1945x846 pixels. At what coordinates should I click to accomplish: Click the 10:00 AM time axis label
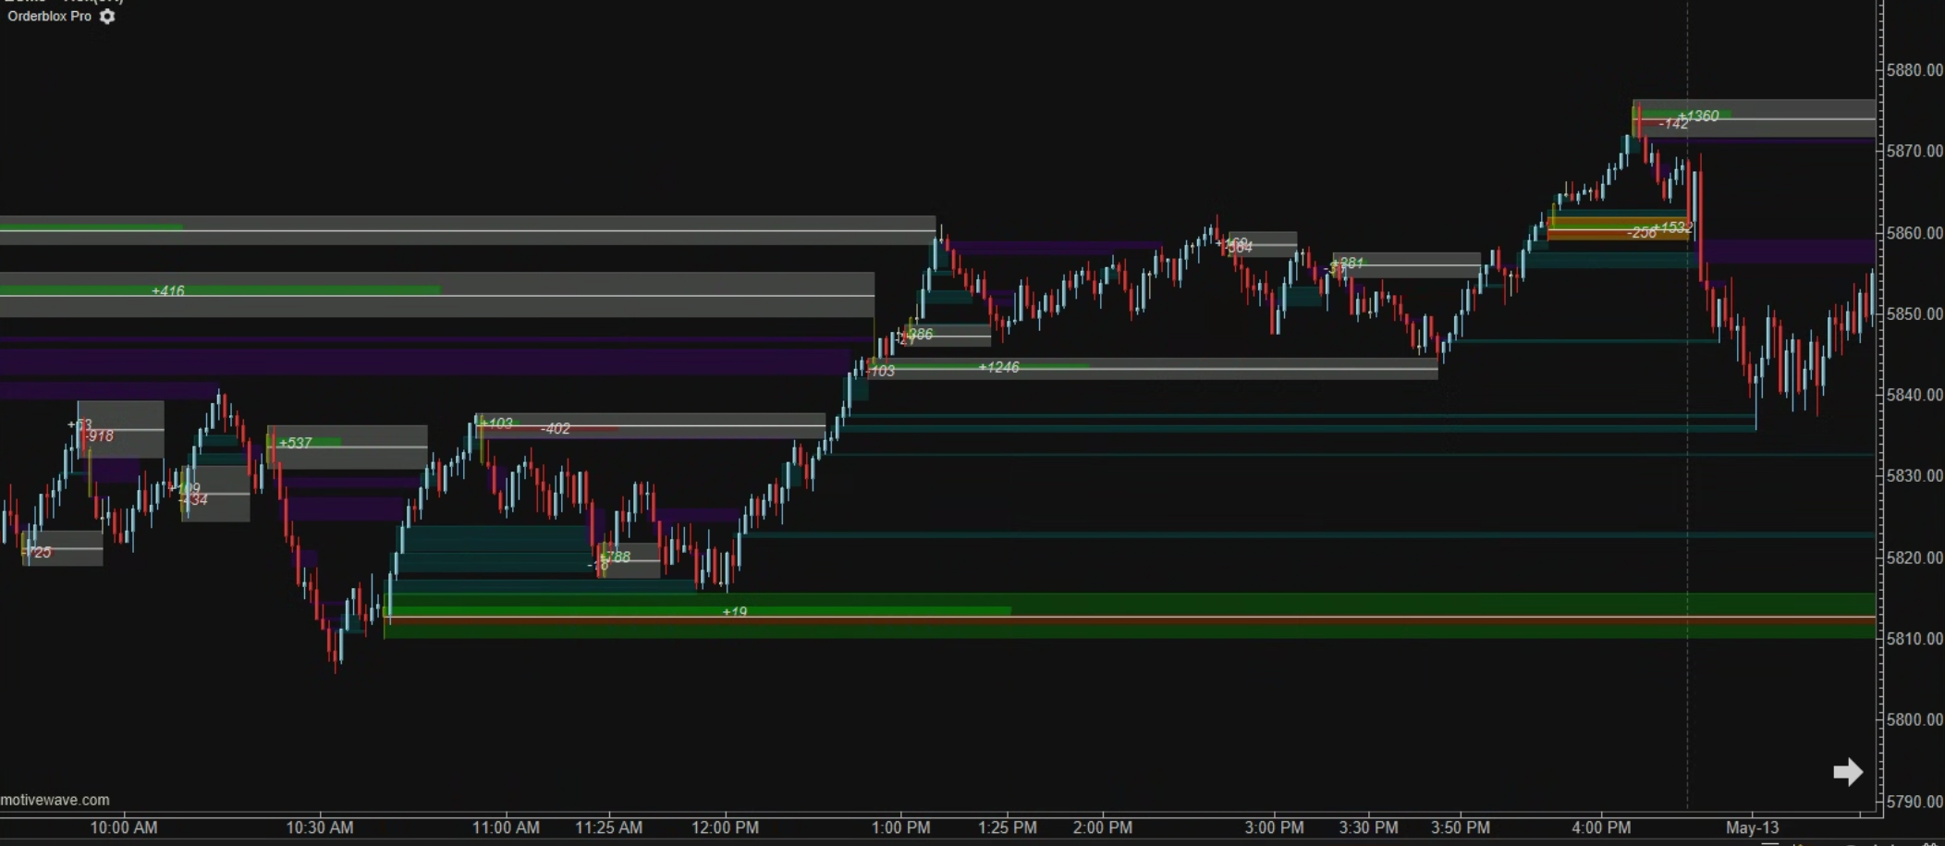(124, 828)
